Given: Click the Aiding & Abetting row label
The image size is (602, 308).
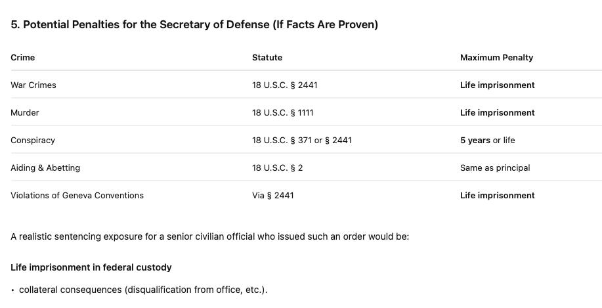Looking at the screenshot, I should [x=45, y=168].
